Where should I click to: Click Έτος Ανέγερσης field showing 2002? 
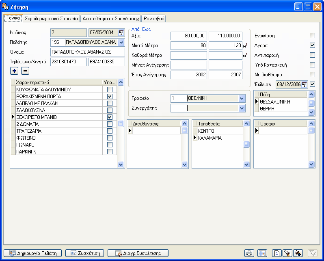pos(189,75)
